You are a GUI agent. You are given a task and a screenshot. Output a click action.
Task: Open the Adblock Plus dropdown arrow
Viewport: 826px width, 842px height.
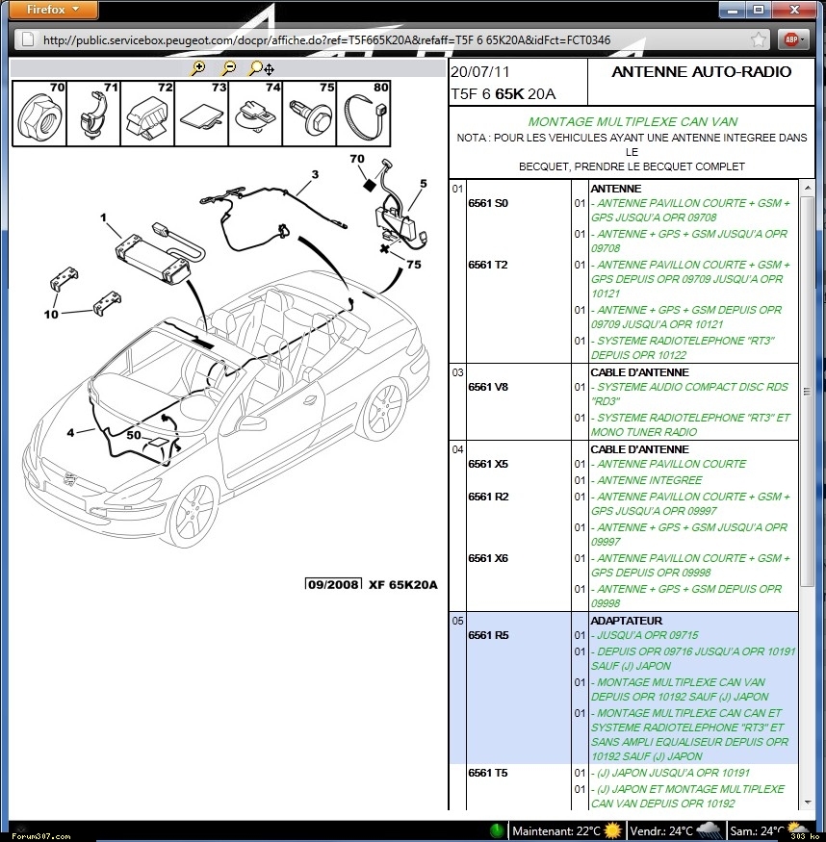(x=806, y=39)
